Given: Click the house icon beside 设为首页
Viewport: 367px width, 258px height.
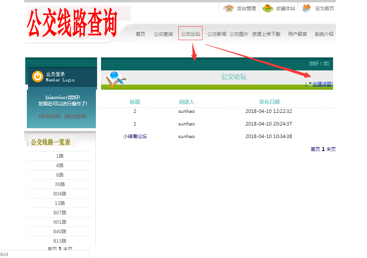Looking at the screenshot, I should point(306,8).
